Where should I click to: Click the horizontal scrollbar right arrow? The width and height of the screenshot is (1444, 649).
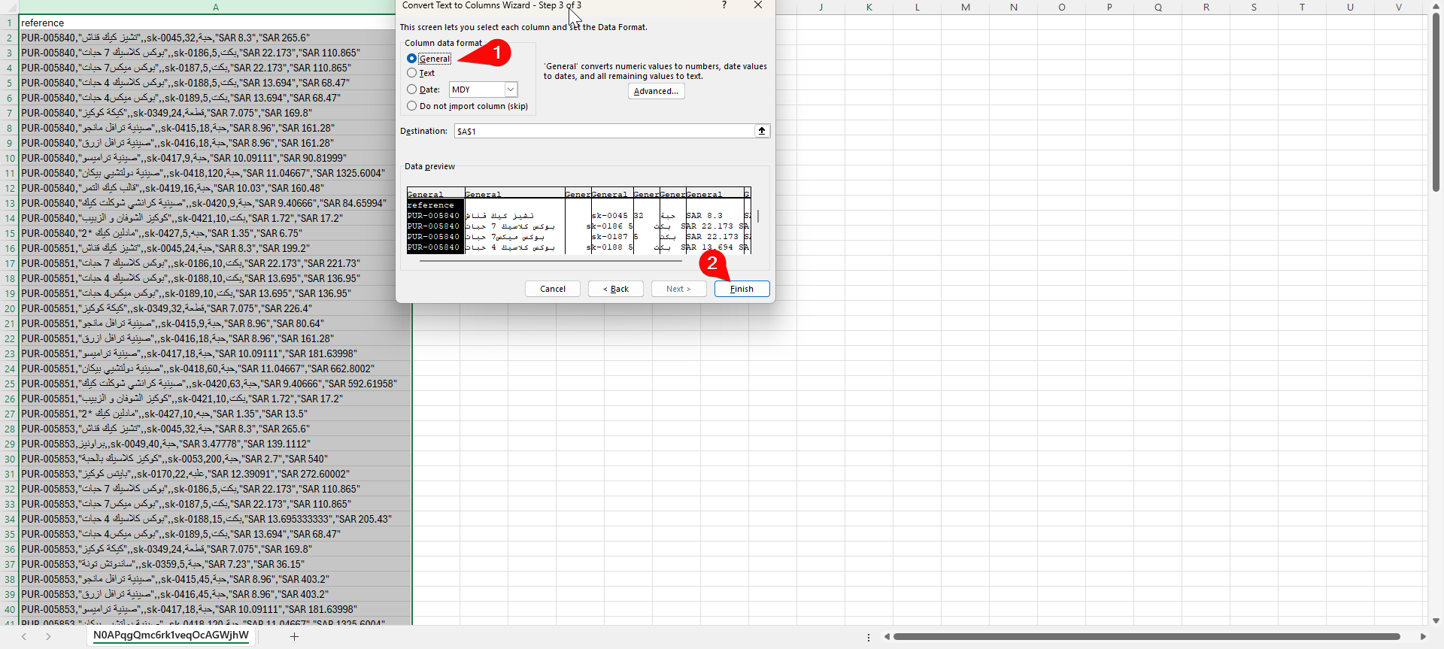coord(1422,636)
